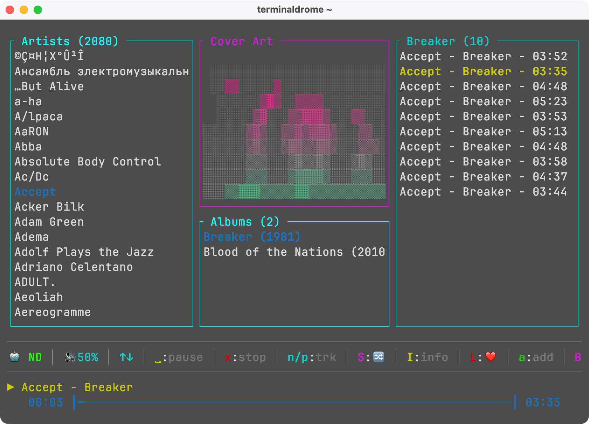Screen dimensions: 589x424
Task: Click the n/p:trk shortcut hint
Action: (312, 357)
